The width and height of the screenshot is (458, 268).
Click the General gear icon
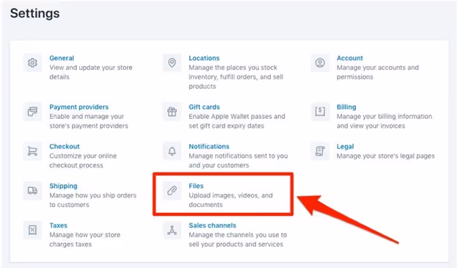click(x=32, y=63)
